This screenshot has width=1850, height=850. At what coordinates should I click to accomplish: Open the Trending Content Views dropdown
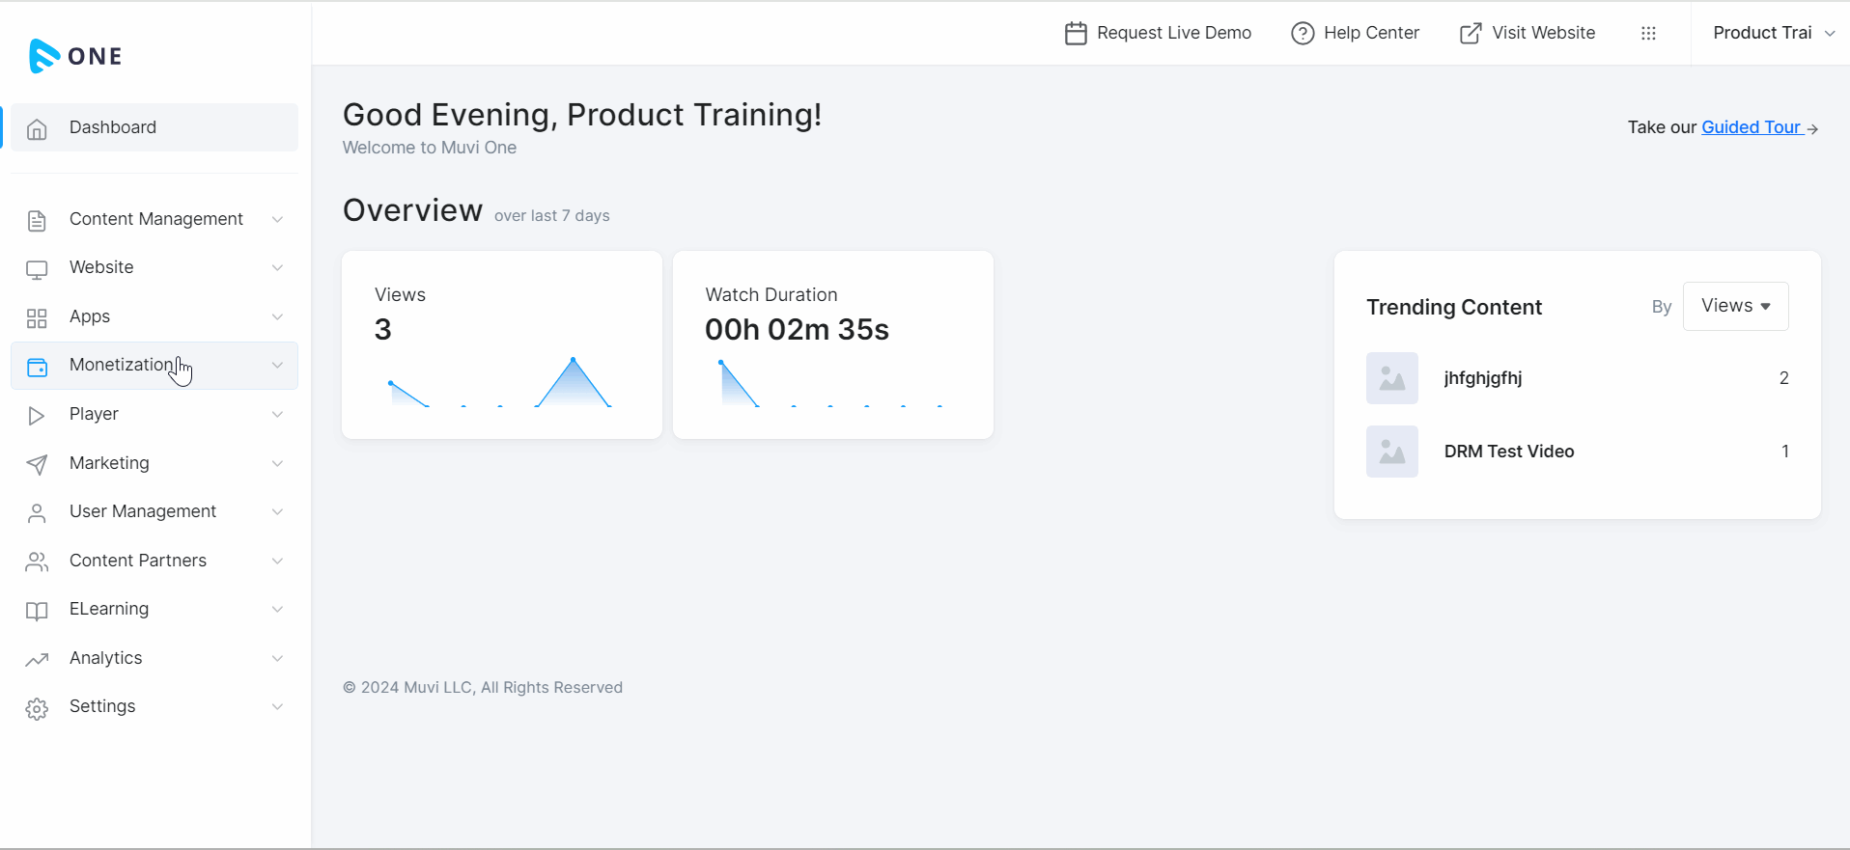click(x=1735, y=306)
